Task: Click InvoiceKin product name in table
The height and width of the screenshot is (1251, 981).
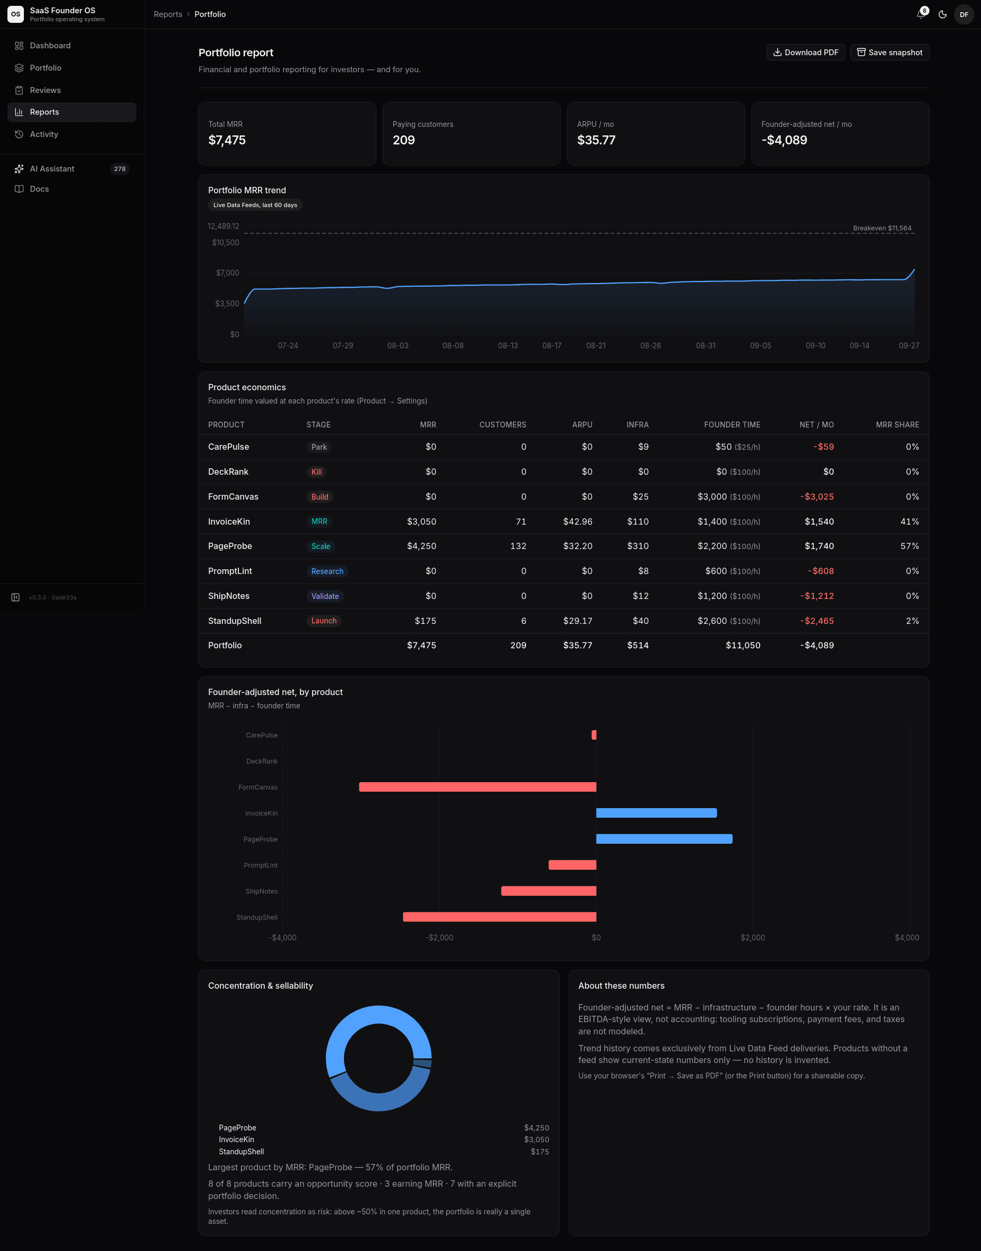Action: point(229,521)
